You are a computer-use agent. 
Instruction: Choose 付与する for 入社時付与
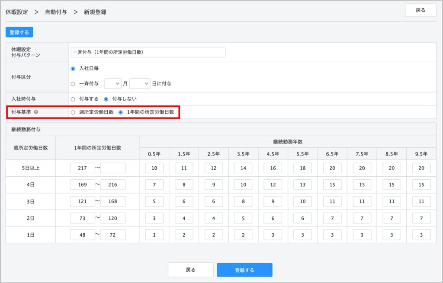coord(73,99)
